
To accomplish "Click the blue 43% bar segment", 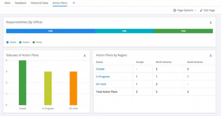I will (x=50, y=31).
